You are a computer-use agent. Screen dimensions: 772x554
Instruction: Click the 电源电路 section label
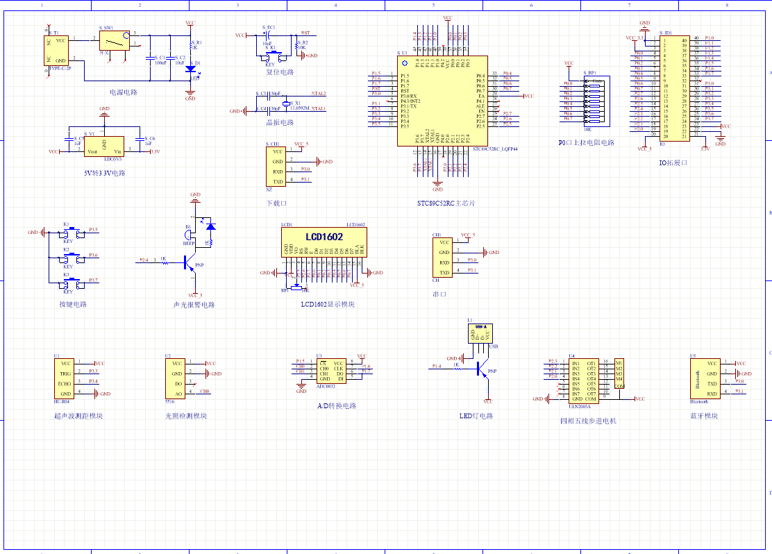(x=123, y=92)
